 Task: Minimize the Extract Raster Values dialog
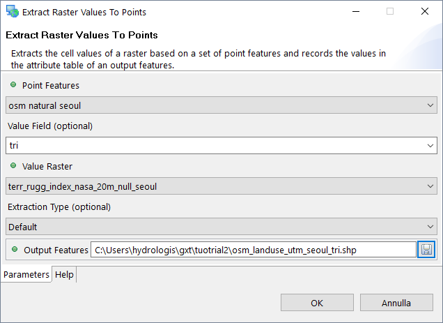click(356, 12)
